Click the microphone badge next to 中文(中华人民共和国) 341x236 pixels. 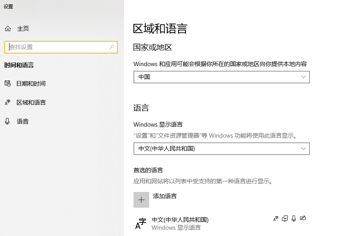tap(294, 218)
